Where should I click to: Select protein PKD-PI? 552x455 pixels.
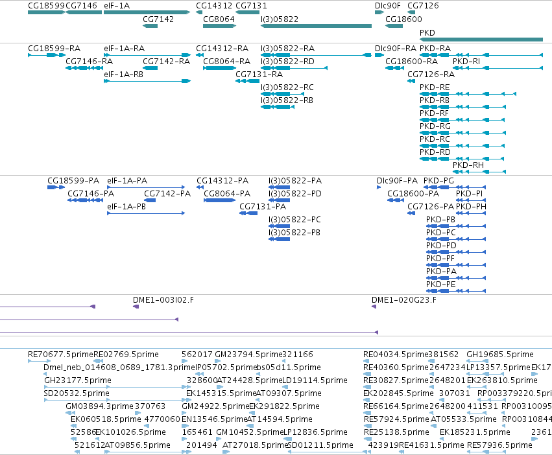tap(469, 194)
